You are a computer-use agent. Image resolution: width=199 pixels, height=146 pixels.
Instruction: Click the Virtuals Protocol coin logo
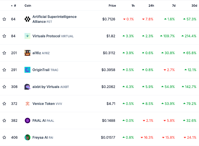tap(27, 36)
